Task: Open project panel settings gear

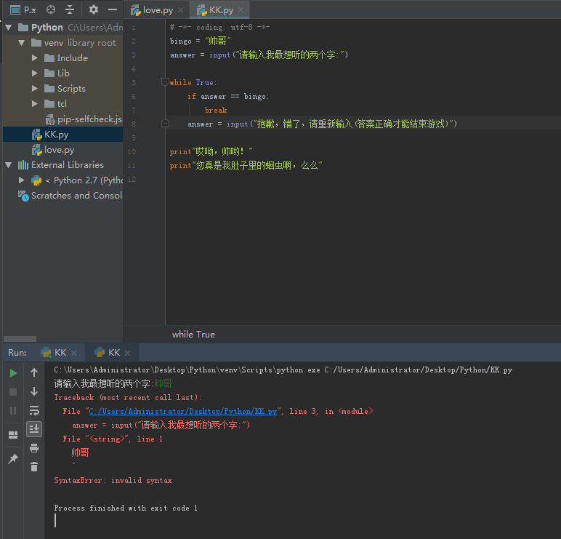Action: tap(94, 9)
